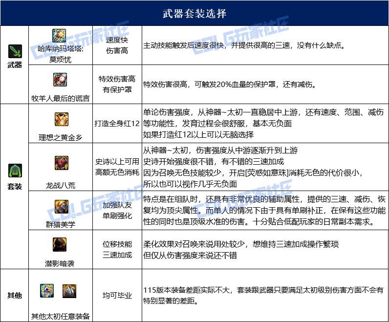Click the 其他太初任意装备 label
Screen dimensions: 389x322
coord(60,316)
